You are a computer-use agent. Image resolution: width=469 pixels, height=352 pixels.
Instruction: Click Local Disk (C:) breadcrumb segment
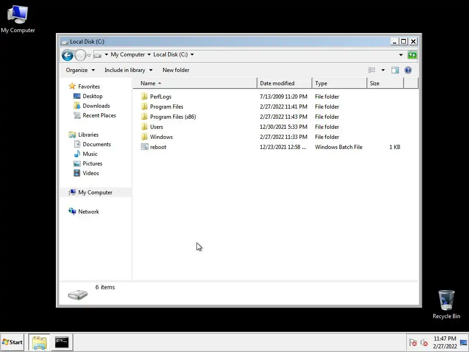170,55
